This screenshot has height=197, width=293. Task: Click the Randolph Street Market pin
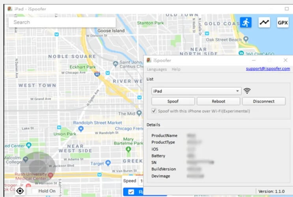(81, 129)
